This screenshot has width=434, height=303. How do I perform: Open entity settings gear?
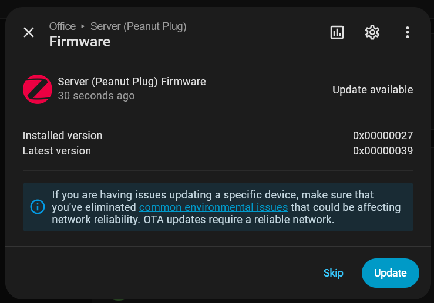point(372,32)
